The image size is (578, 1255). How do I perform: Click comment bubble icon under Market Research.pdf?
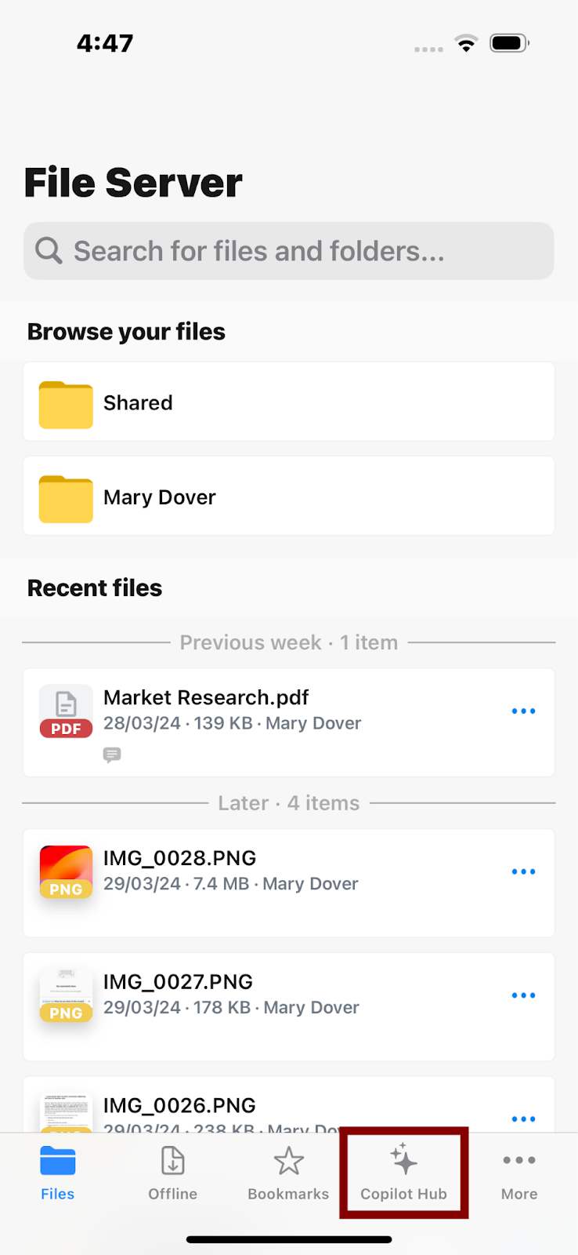pos(112,755)
